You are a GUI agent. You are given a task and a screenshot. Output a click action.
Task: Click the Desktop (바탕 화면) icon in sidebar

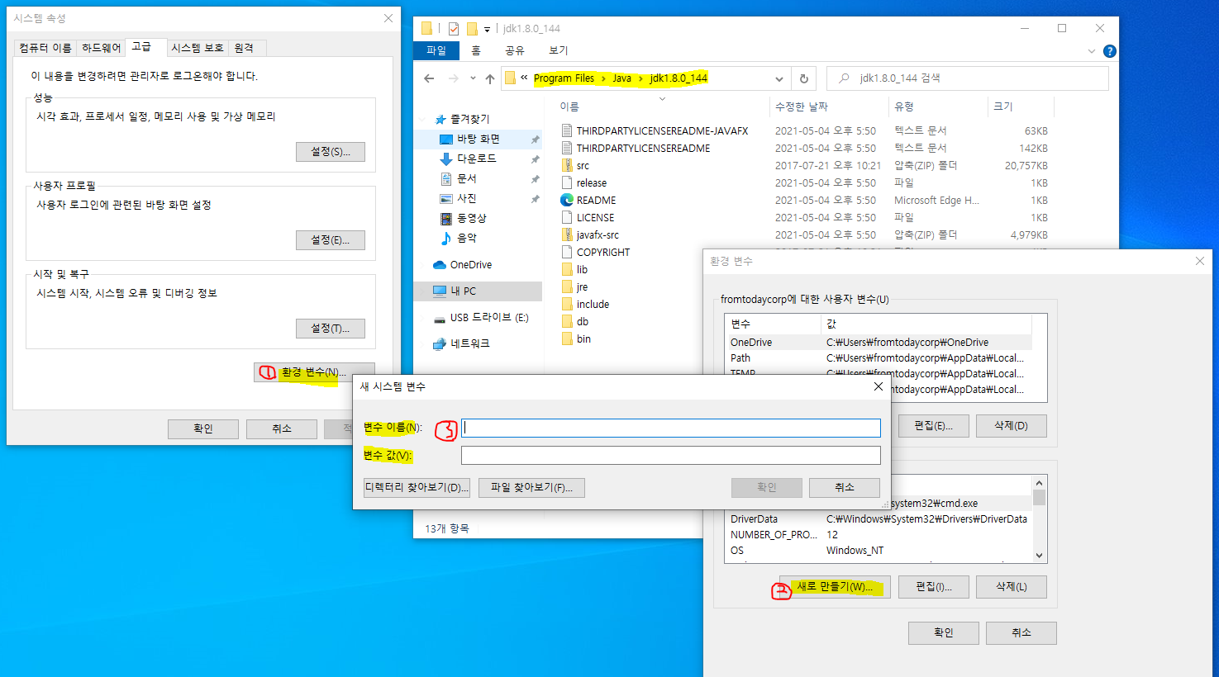coord(446,140)
